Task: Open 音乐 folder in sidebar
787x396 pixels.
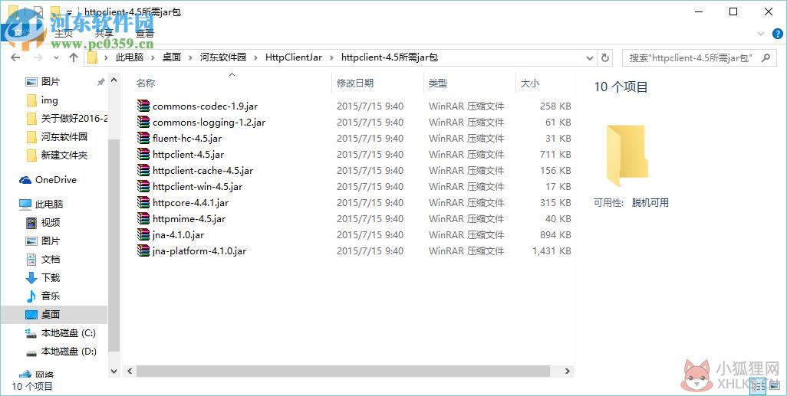Action: point(50,296)
